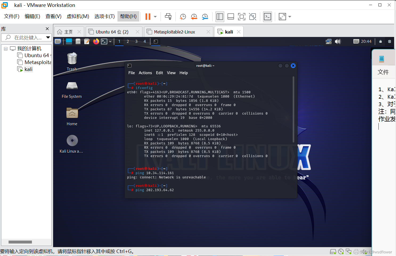Switch to workspace 2
The width and height of the screenshot is (396, 256).
[128, 41]
